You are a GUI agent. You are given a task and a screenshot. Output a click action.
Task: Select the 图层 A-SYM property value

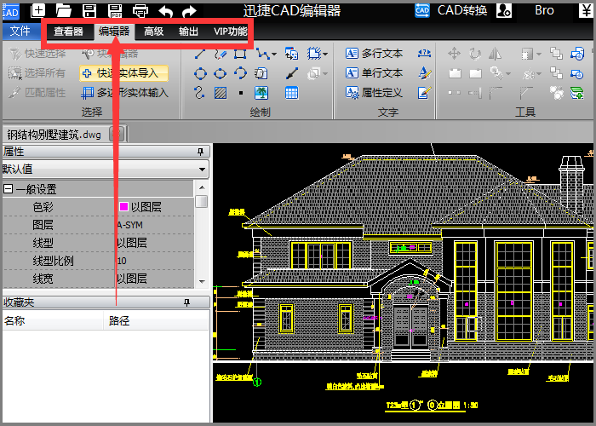[130, 225]
